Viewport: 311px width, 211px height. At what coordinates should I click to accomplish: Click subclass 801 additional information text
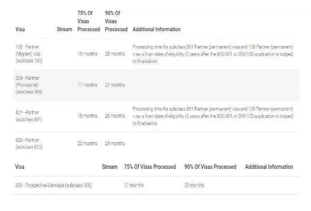tap(213, 116)
